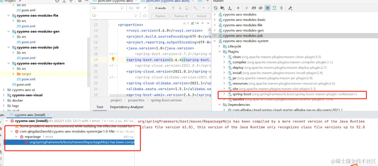
Task: Add a Maven project with the plus icon
Action: (x=239, y=8)
